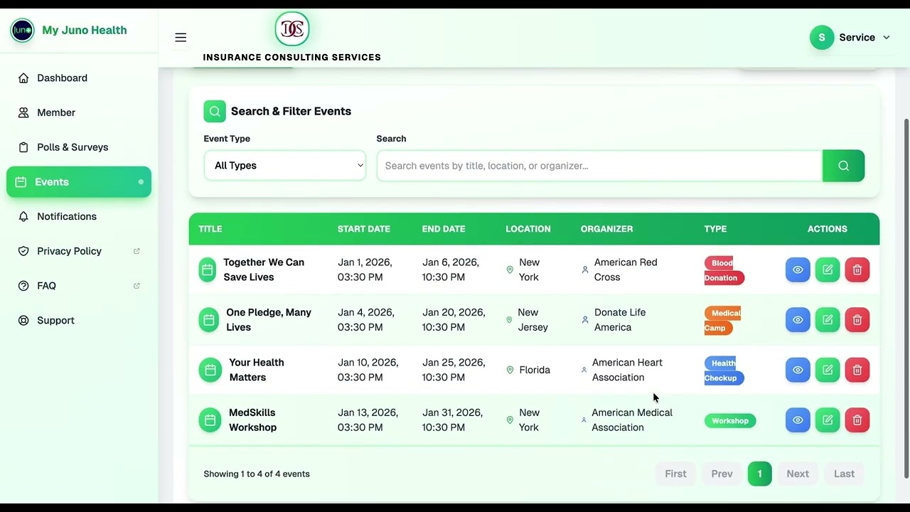This screenshot has height=512, width=910.
Task: Open the Event Type All Types dropdown
Action: (x=284, y=166)
